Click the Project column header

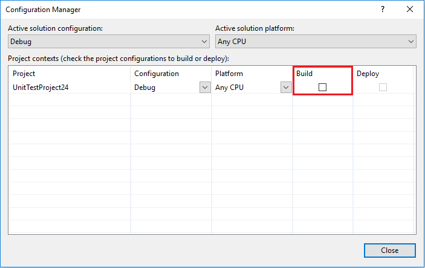[x=24, y=74]
